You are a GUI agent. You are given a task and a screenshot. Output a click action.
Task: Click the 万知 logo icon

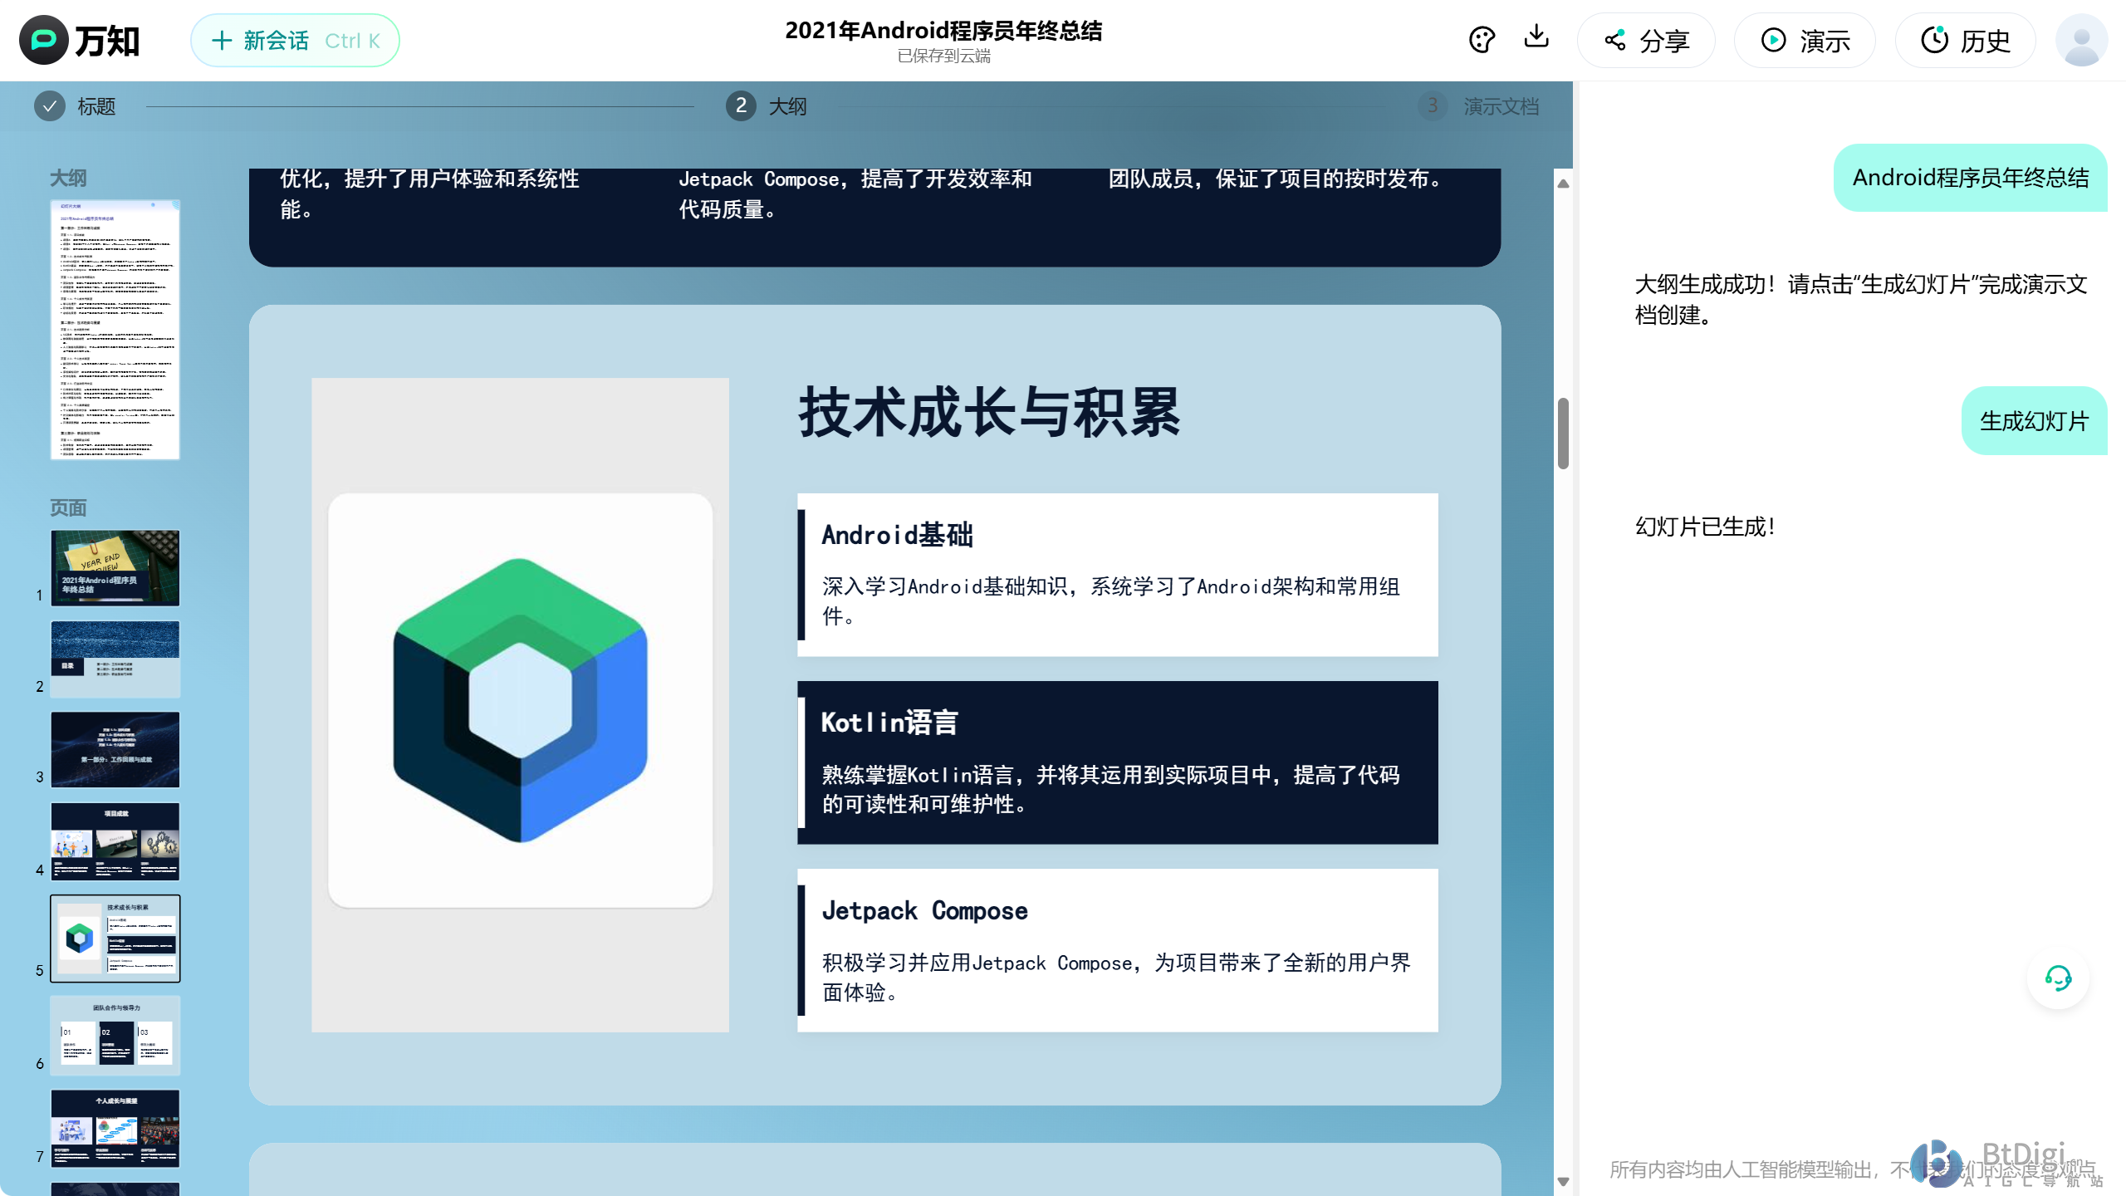[x=43, y=40]
